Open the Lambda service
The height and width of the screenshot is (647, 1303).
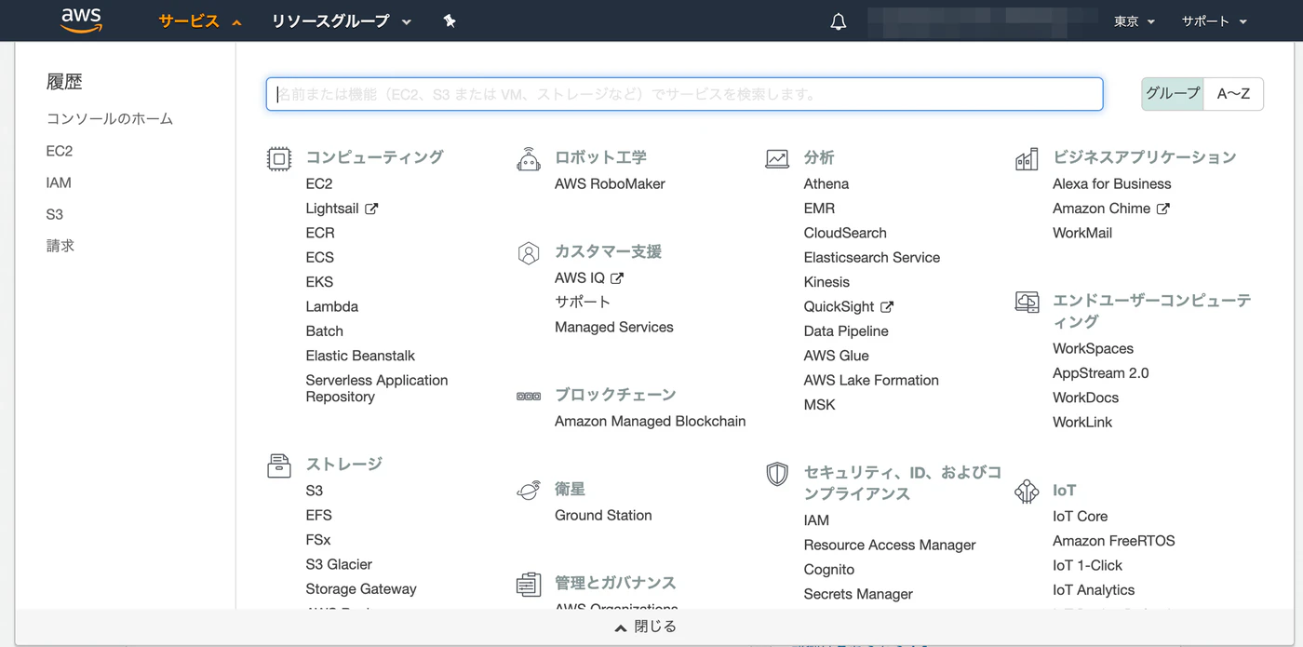332,306
